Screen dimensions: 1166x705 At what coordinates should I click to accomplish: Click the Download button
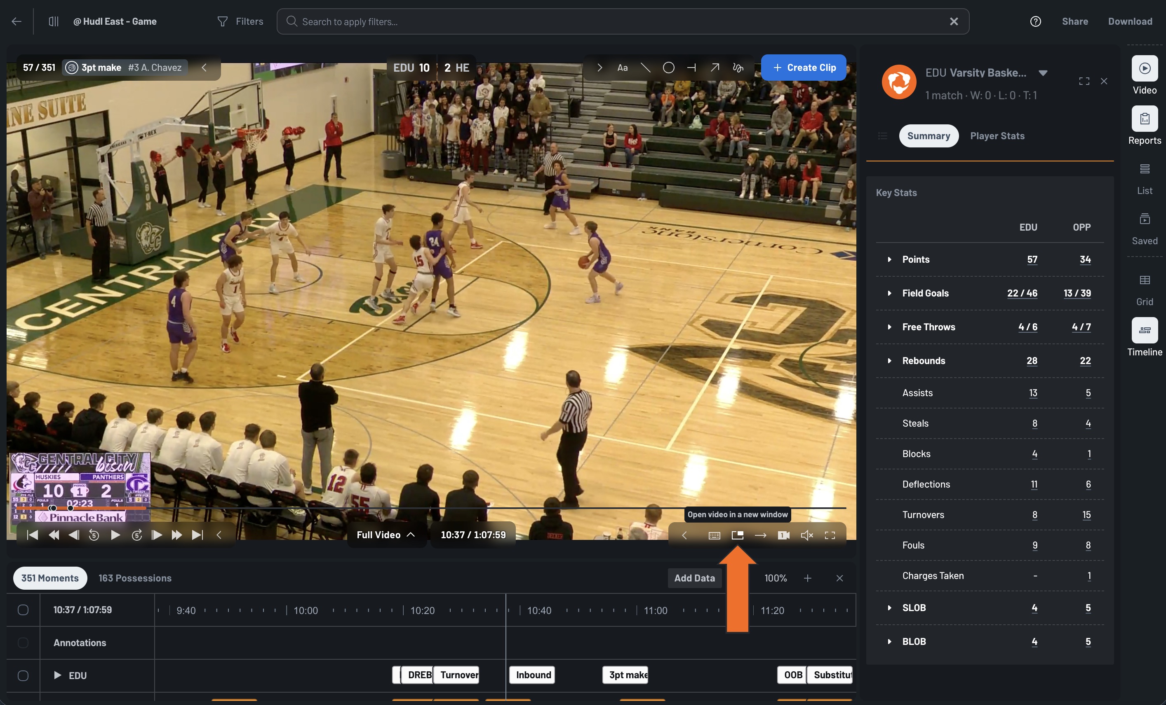pyautogui.click(x=1130, y=21)
